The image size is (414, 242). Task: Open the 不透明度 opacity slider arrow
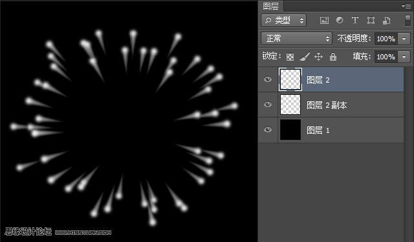404,39
